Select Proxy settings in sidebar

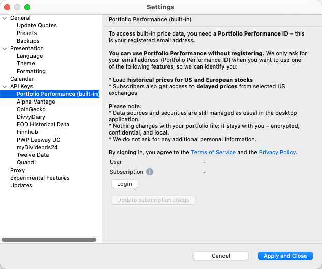17,170
